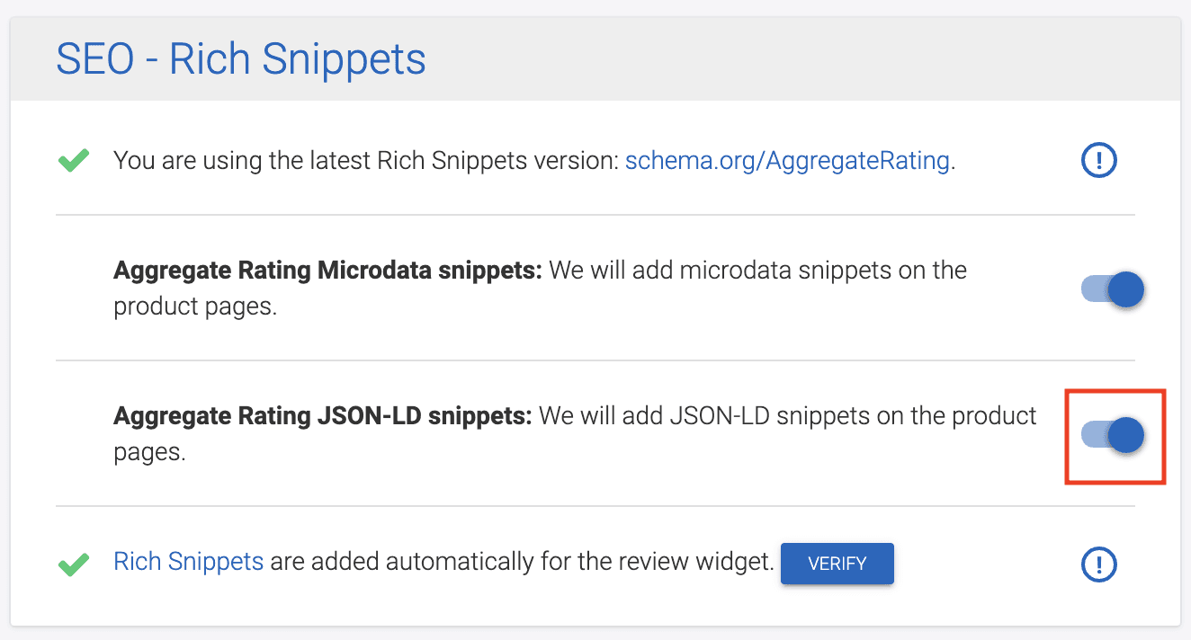Click bold "Aggregate Rating Microdata snippets:" label
The image size is (1191, 640).
coord(327,270)
